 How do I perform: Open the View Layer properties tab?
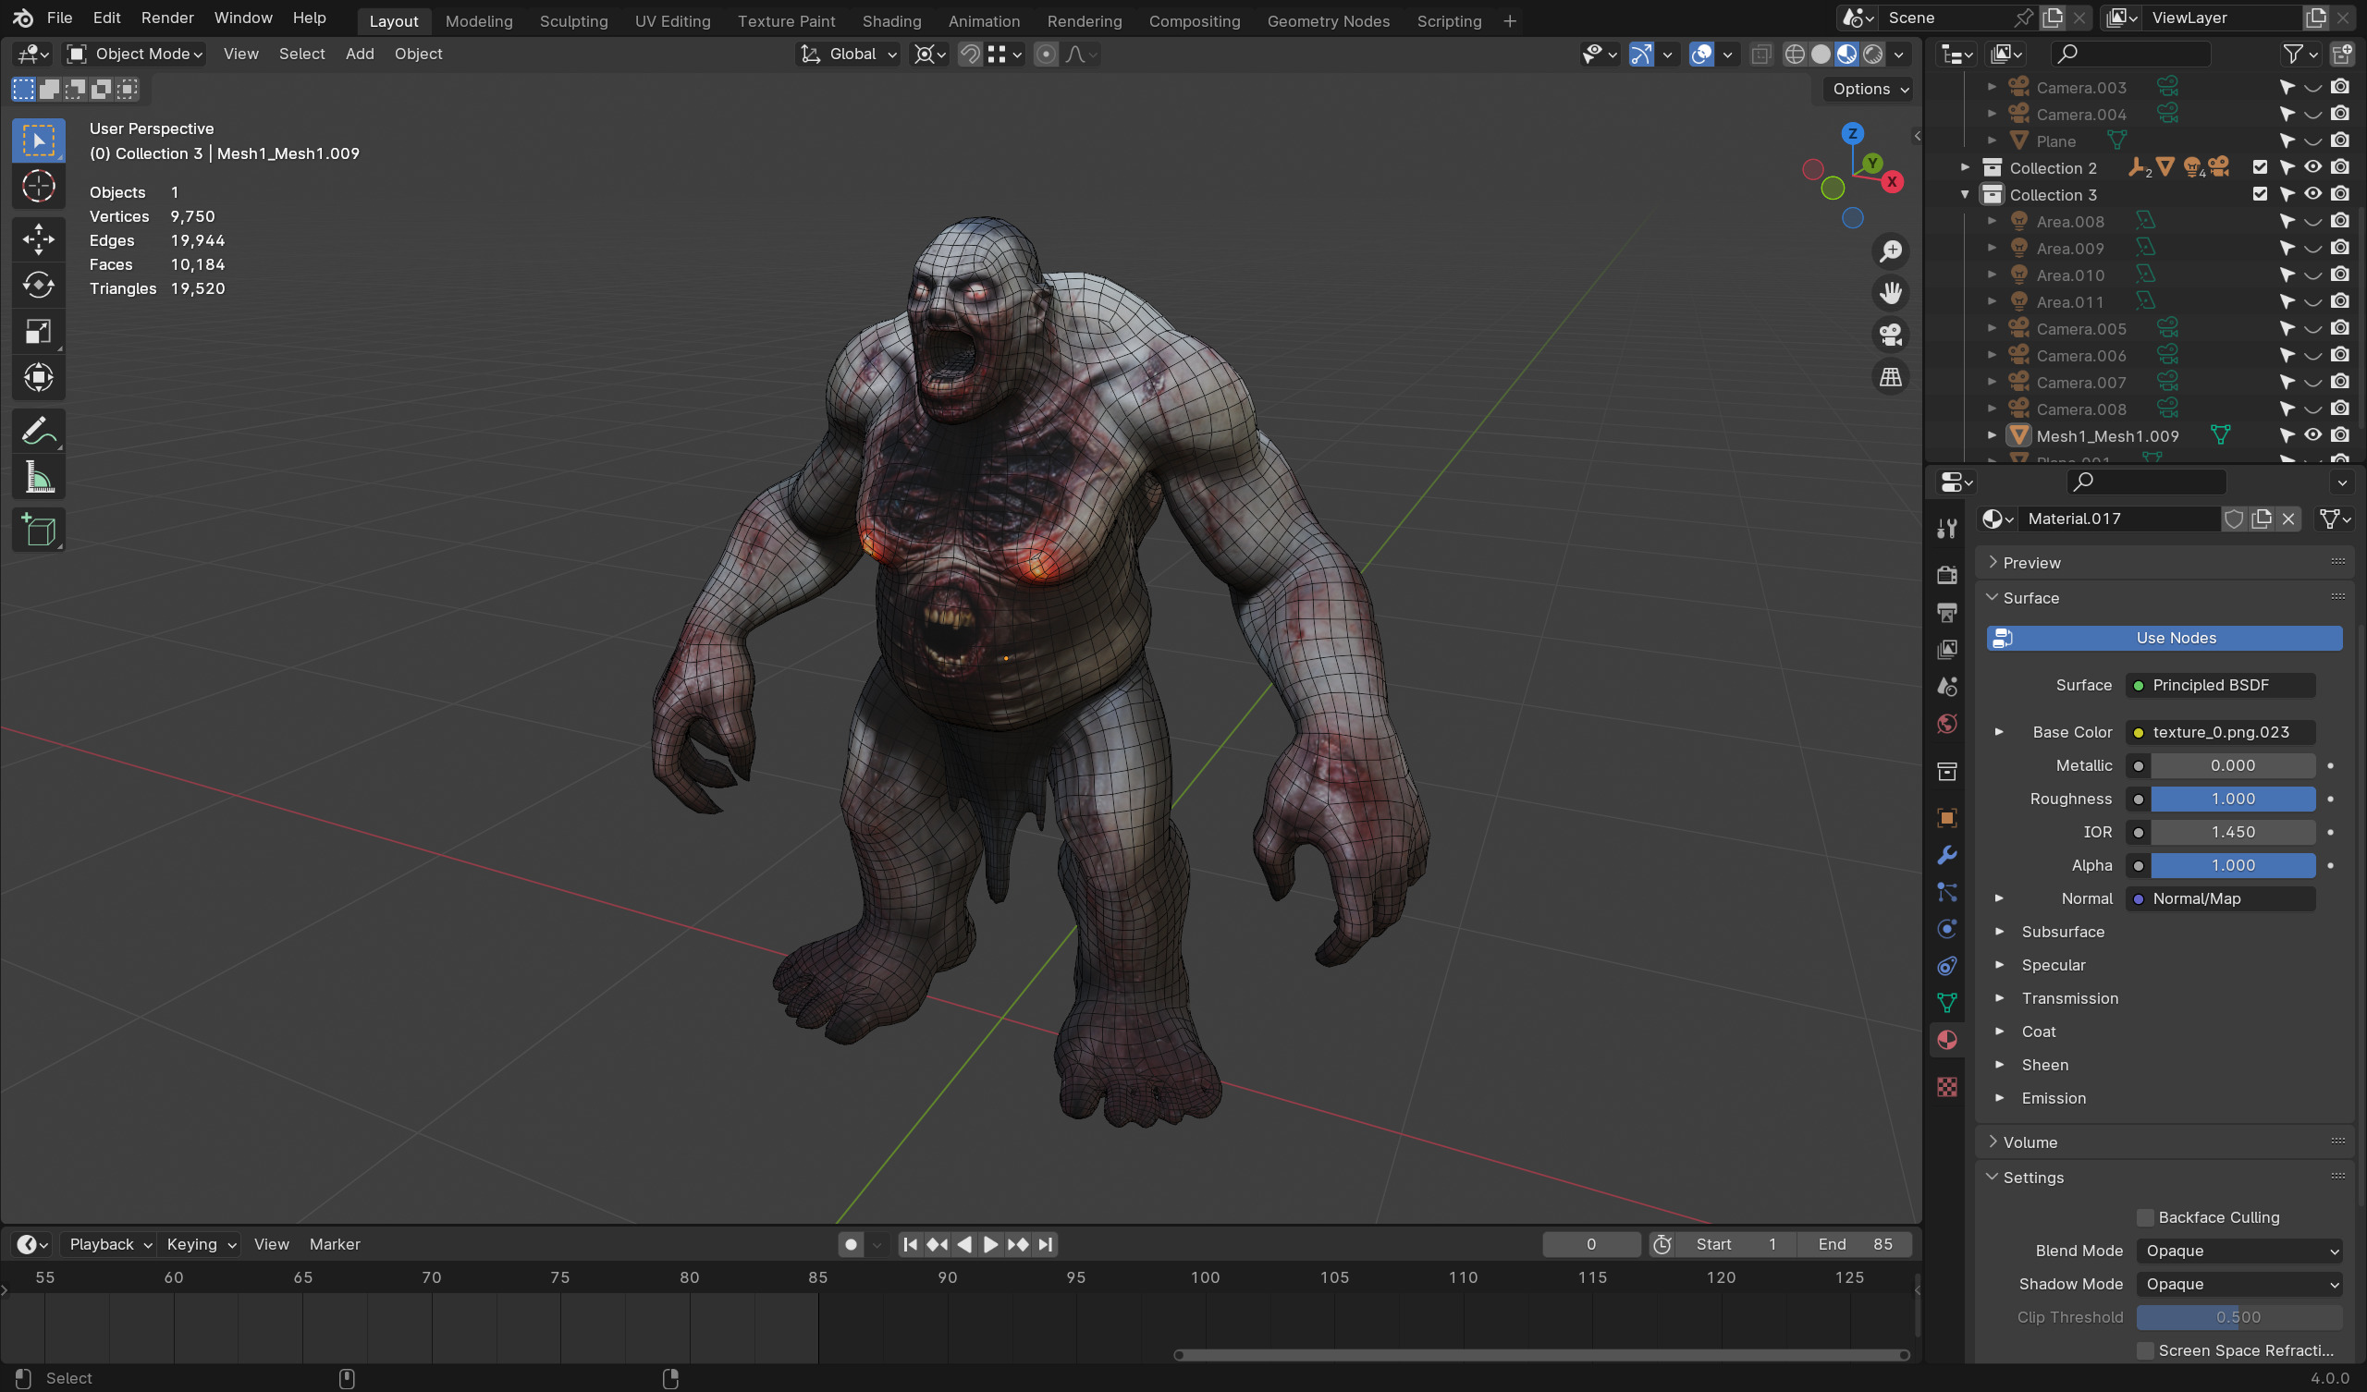(1946, 649)
